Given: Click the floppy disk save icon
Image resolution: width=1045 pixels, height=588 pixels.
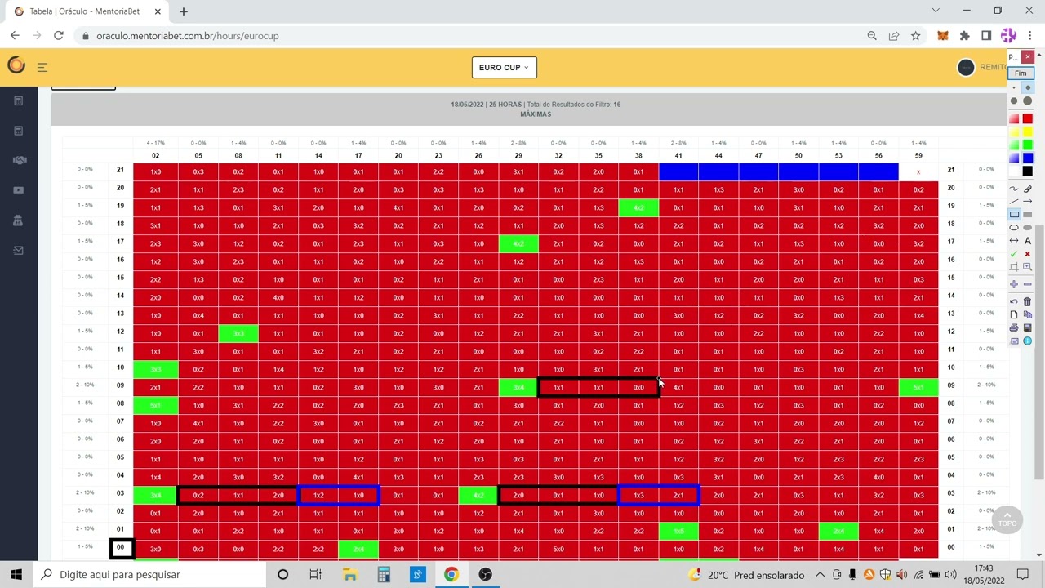Looking at the screenshot, I should 1027,327.
